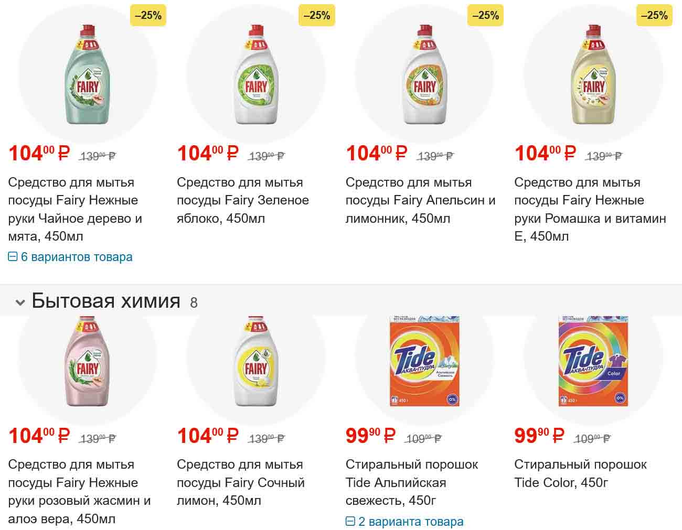Click the 99.90 ₽ price of Tide Color

[539, 436]
